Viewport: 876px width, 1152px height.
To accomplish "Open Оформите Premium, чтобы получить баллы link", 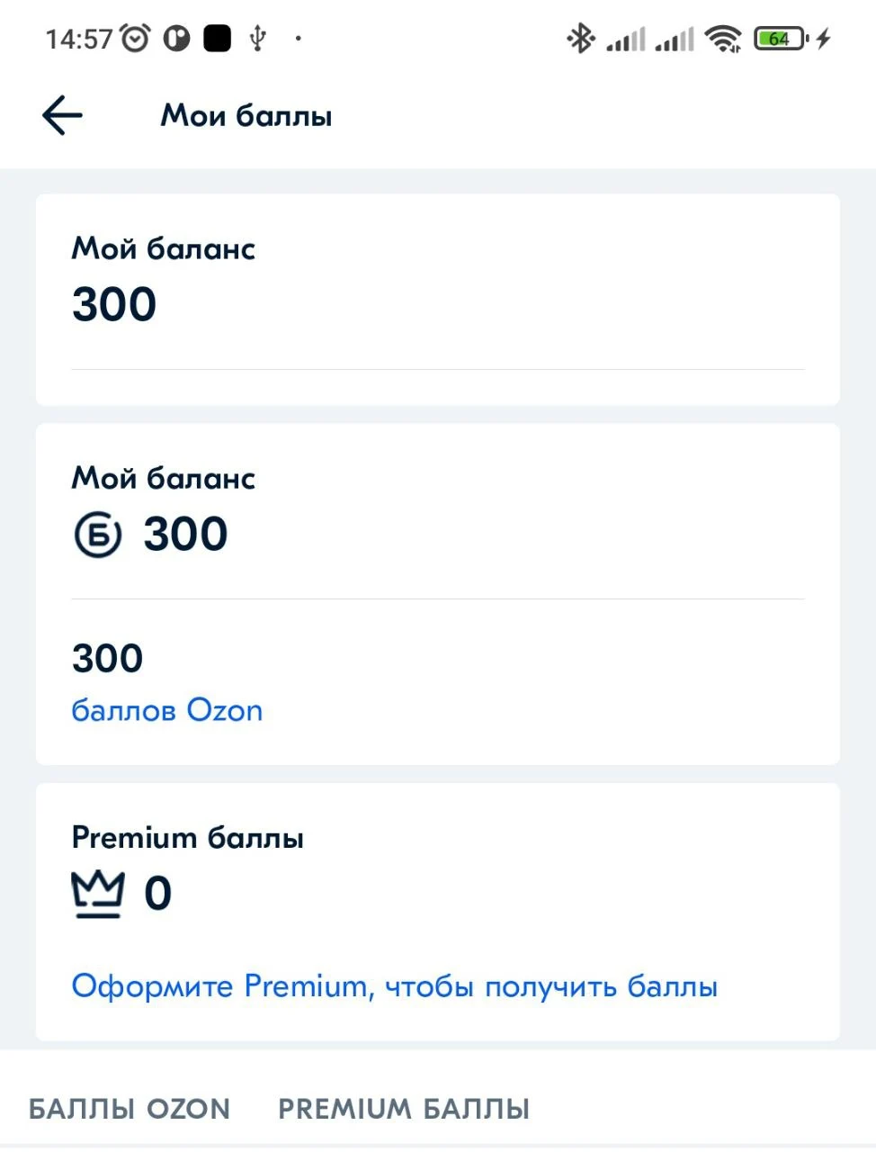I will 395,986.
